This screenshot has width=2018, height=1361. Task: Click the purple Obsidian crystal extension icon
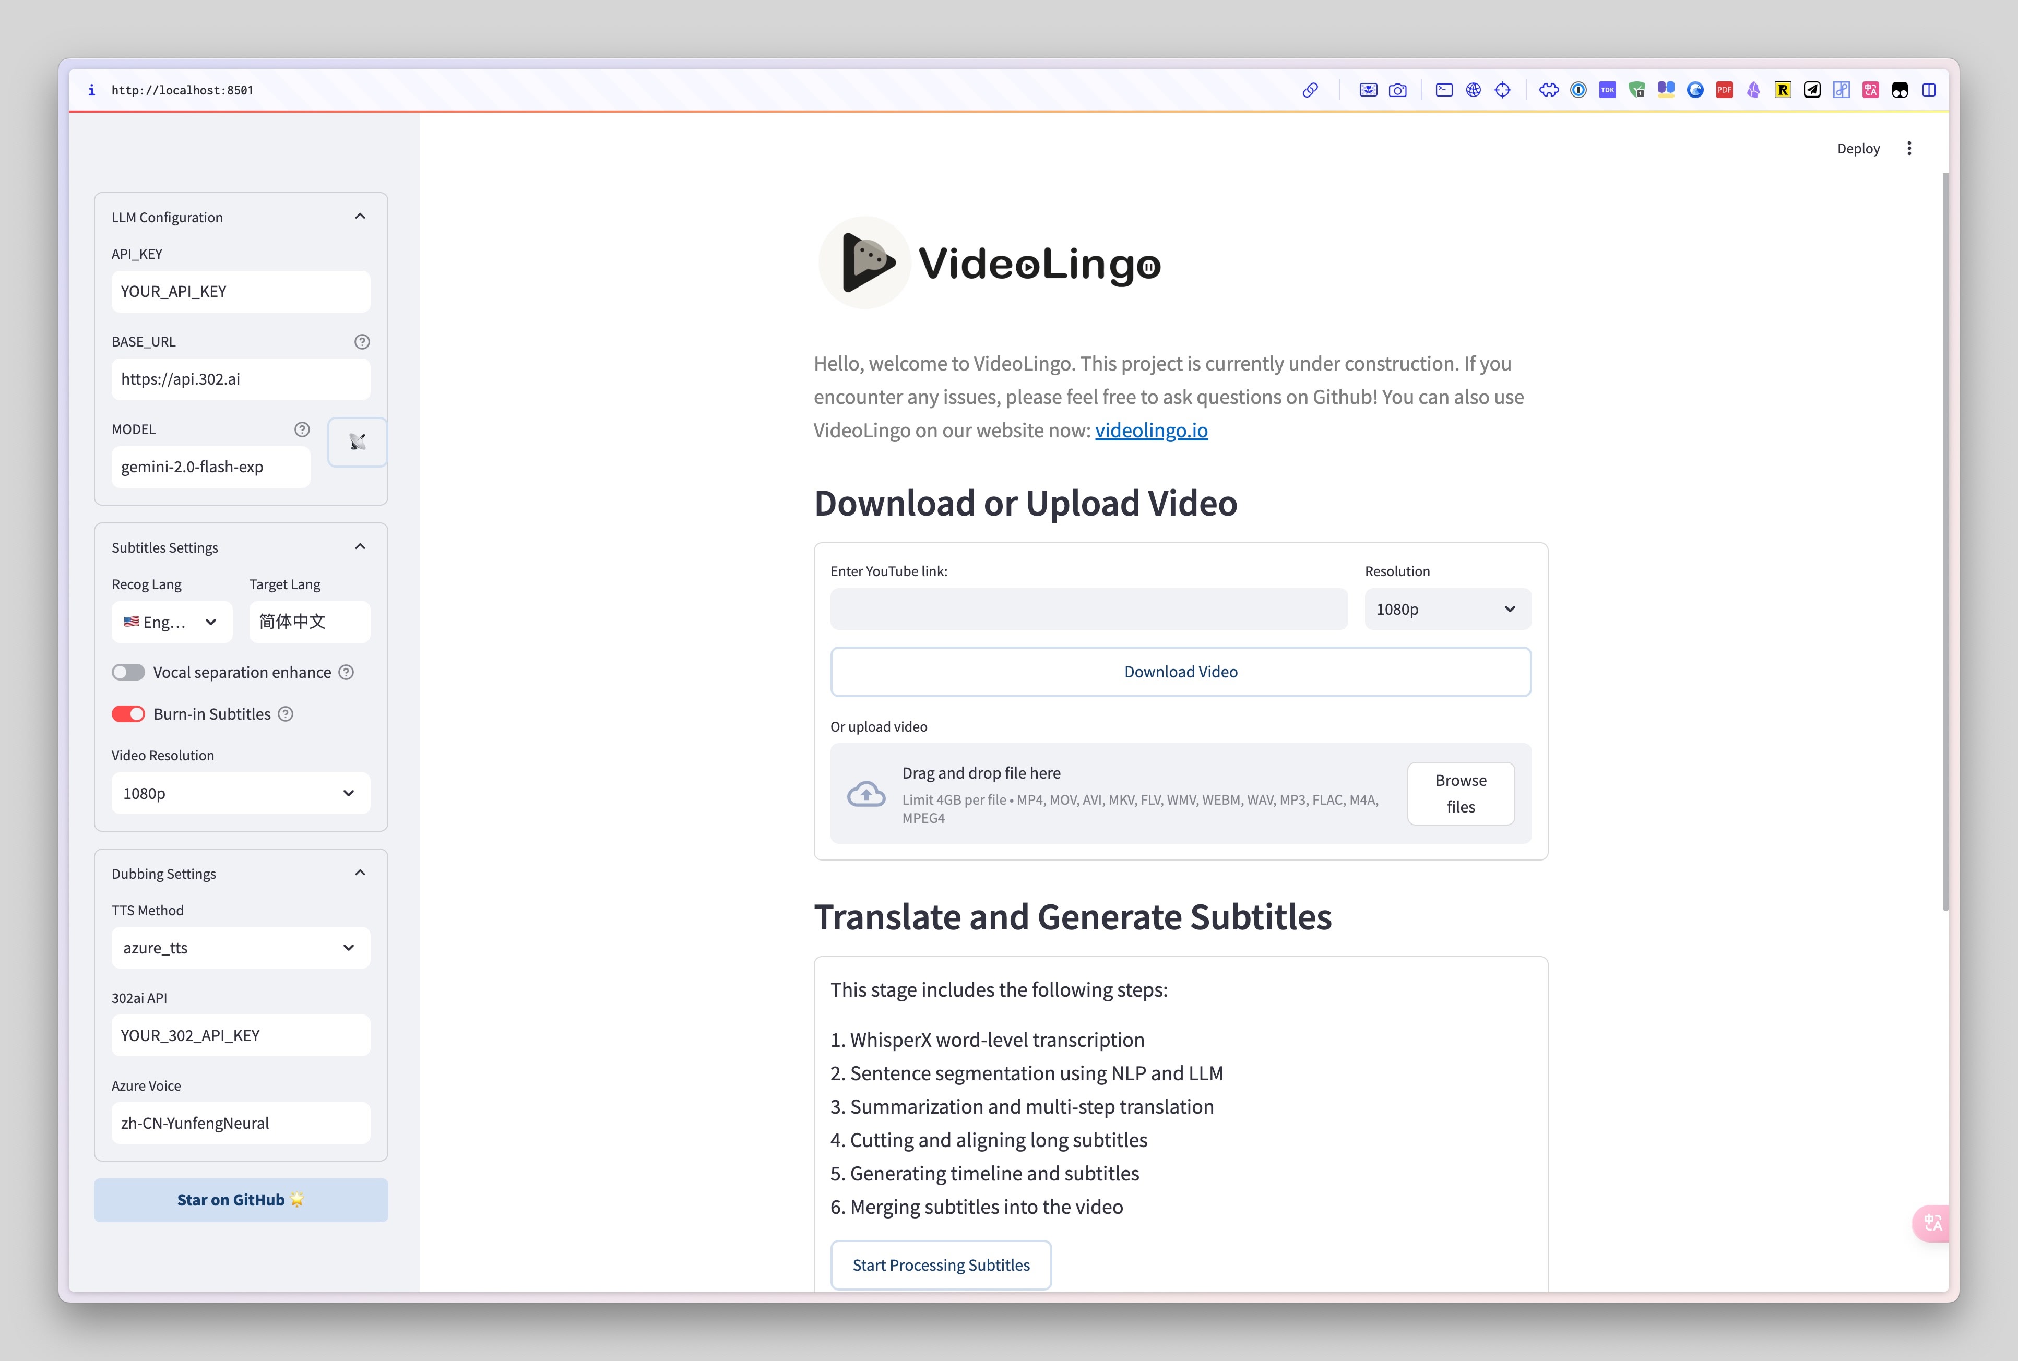tap(1753, 89)
